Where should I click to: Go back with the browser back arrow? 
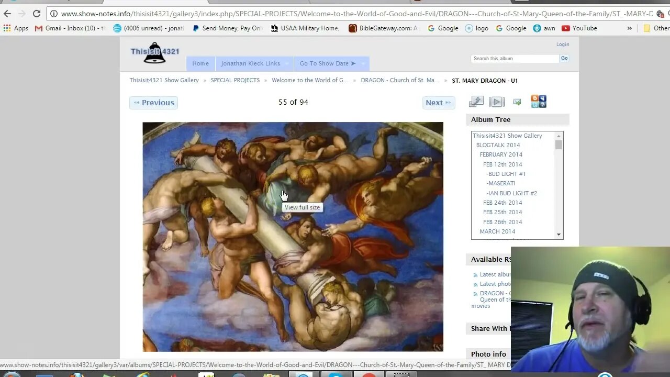(7, 14)
